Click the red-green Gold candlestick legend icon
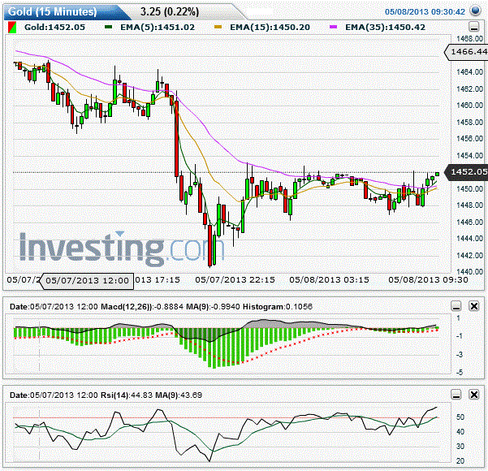The width and height of the screenshot is (488, 471). pyautogui.click(x=12, y=28)
